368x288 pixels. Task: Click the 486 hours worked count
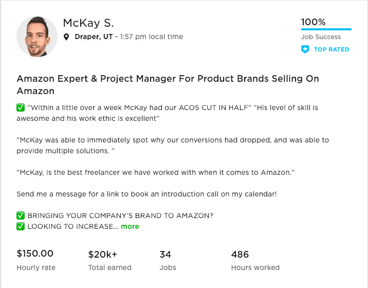click(240, 255)
